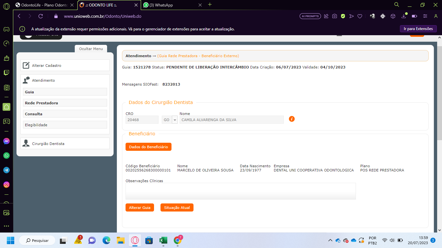Click the snapshot camera icon in toolbar
Viewport: 442px width, 248px height.
click(335, 16)
